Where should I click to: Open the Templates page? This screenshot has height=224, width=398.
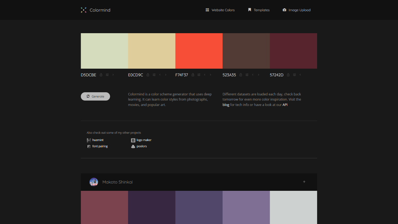coord(261,10)
